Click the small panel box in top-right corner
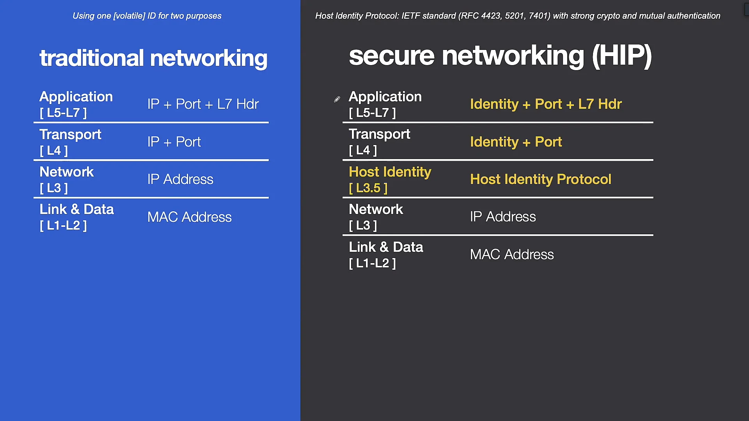Viewport: 749px width, 421px height. tap(745, 10)
